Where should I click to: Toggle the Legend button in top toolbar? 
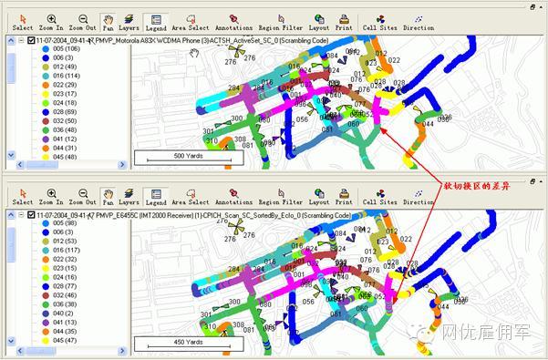tap(156, 23)
